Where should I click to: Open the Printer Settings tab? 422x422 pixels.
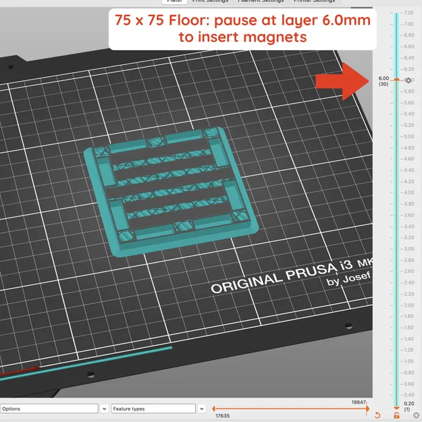[315, 1]
